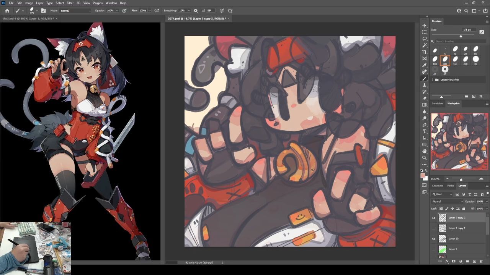Open the layer blend mode dropdown

[x=447, y=201]
